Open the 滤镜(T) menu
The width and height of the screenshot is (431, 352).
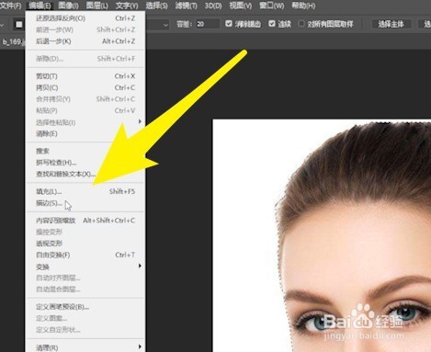(x=186, y=6)
